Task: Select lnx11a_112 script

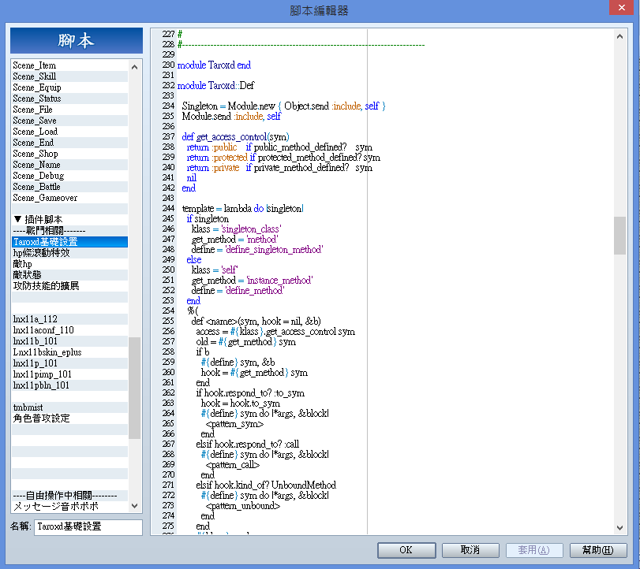Action: click(69, 319)
